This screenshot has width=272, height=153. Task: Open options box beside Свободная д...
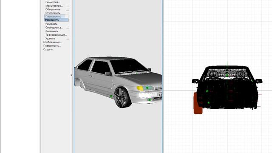[x=68, y=28]
